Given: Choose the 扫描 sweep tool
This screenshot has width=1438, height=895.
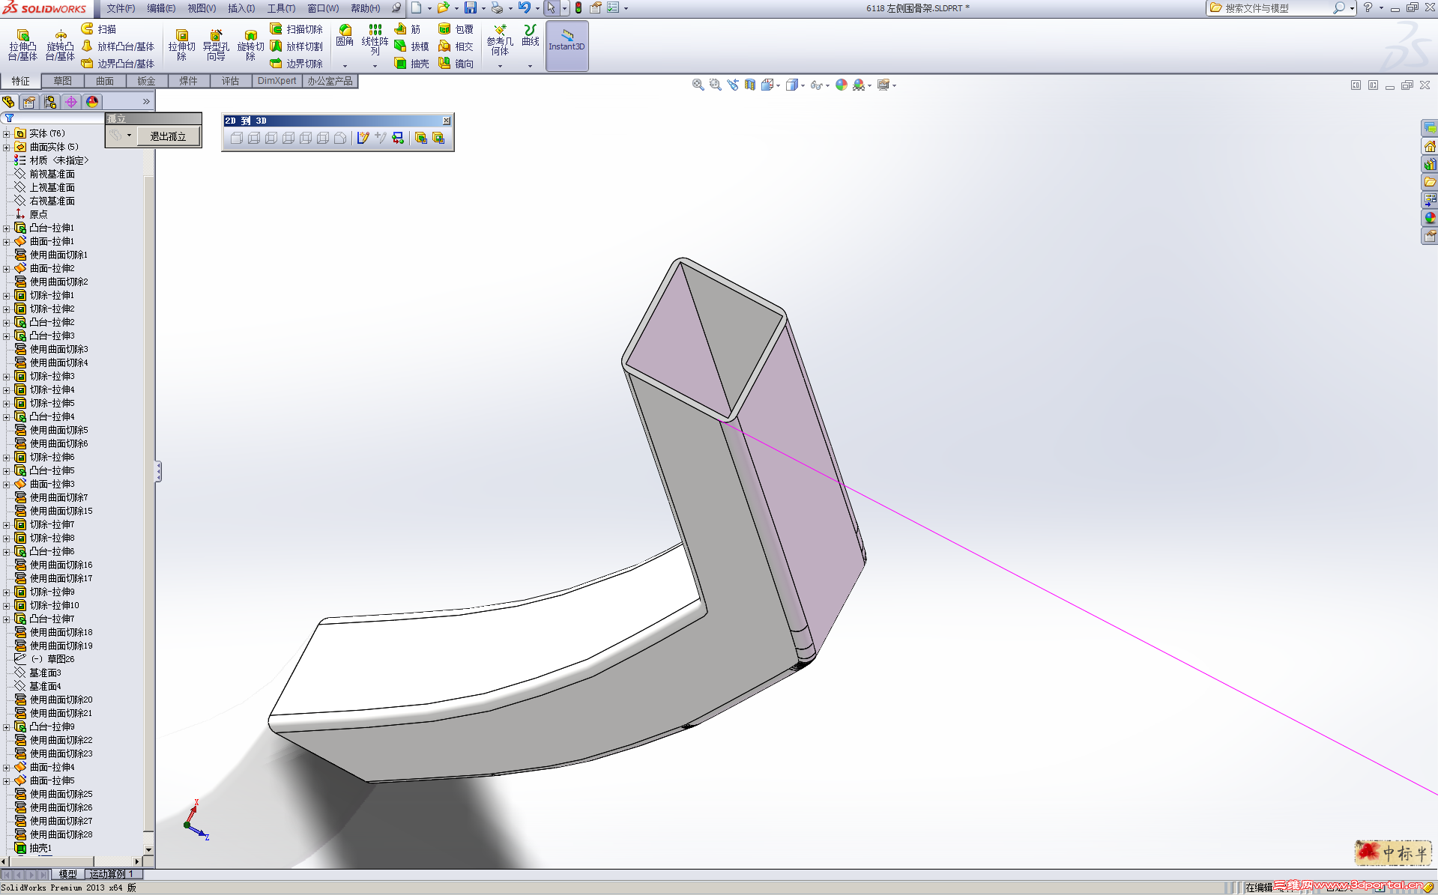Looking at the screenshot, I should click(99, 29).
